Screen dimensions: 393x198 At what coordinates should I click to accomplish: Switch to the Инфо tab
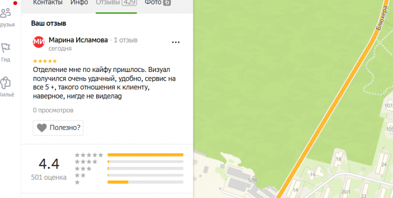(79, 3)
